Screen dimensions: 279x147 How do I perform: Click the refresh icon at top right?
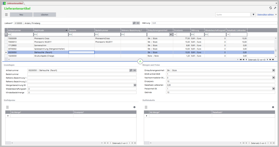pos(271,8)
